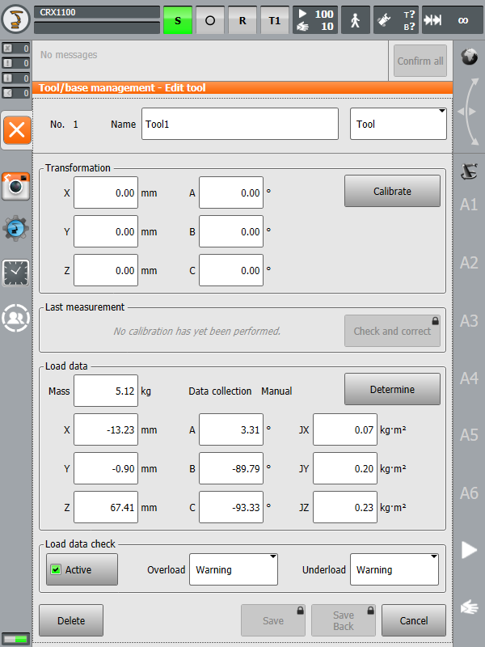The height and width of the screenshot is (647, 485).
Task: Click the locked Save button
Action: click(273, 620)
